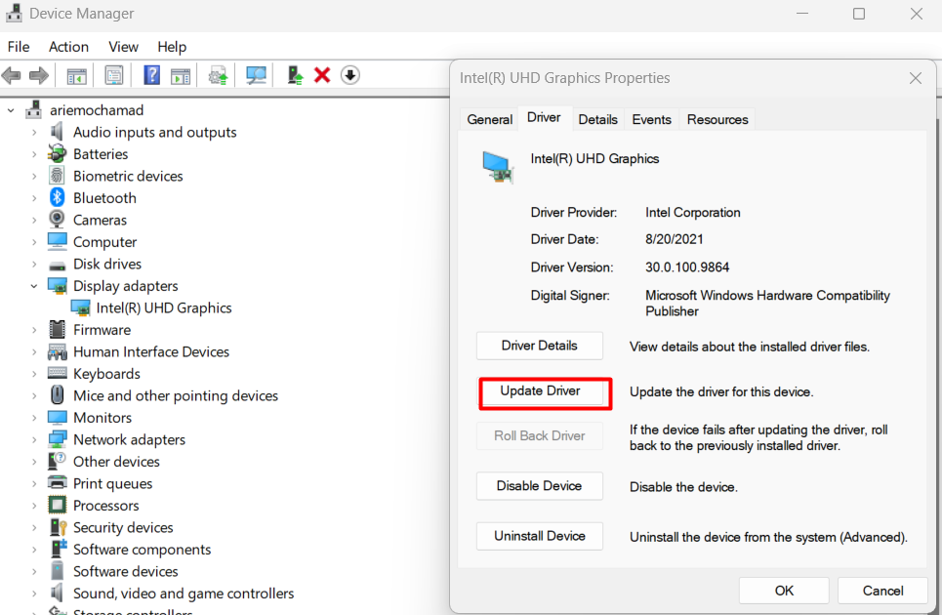Click the Intel Corporation provider value
This screenshot has width=942, height=615.
click(x=693, y=213)
